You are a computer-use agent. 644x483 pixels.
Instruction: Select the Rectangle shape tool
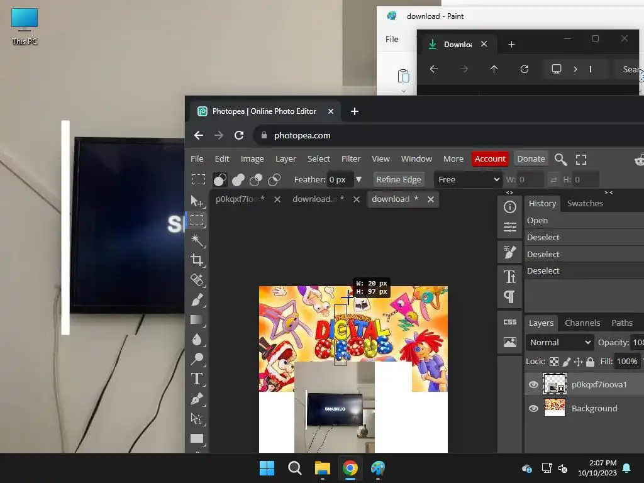click(197, 438)
